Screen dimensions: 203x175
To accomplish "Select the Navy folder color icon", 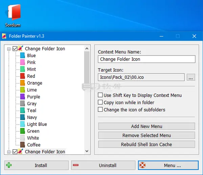I will pyautogui.click(x=23, y=117).
